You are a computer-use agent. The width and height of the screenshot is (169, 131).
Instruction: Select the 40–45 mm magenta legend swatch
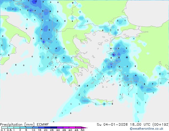point(72,128)
